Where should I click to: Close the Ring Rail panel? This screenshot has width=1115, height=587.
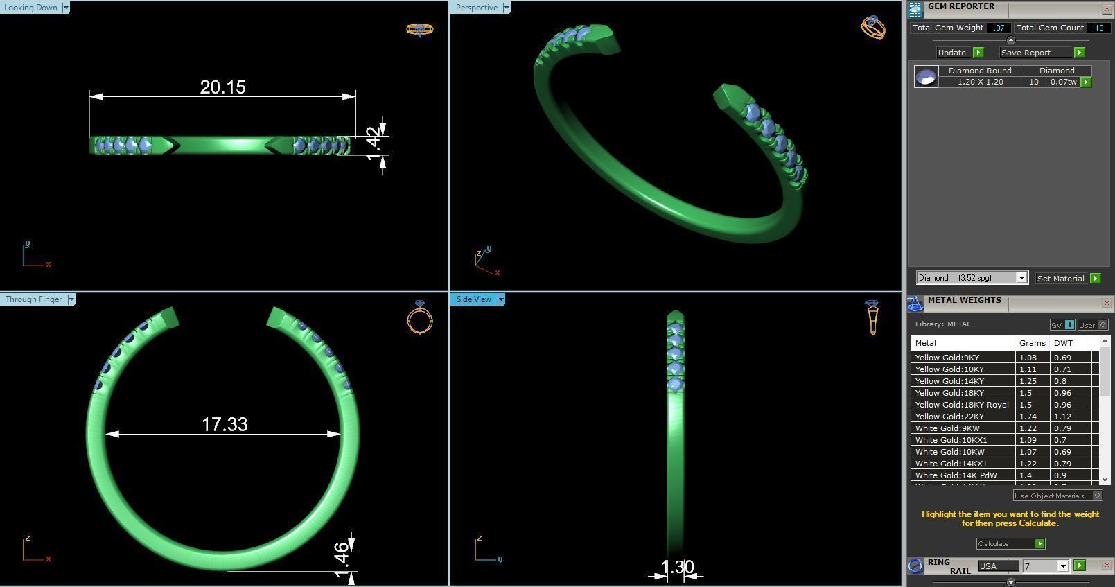tap(1106, 566)
